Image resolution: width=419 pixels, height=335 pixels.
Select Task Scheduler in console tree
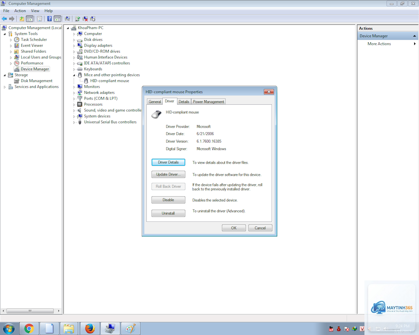[34, 40]
